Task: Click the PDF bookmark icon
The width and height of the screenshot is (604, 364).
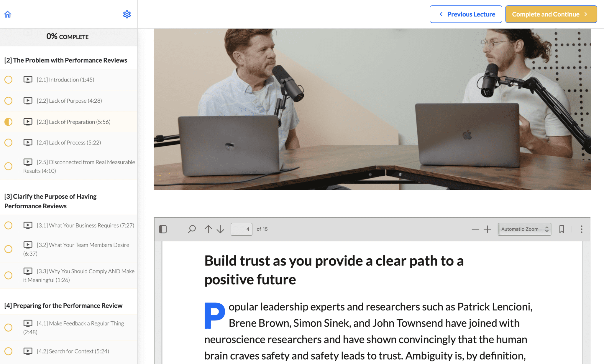Action: coord(562,229)
